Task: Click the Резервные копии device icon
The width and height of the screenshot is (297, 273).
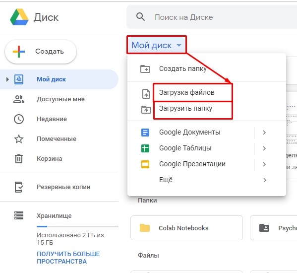Action: (x=19, y=187)
